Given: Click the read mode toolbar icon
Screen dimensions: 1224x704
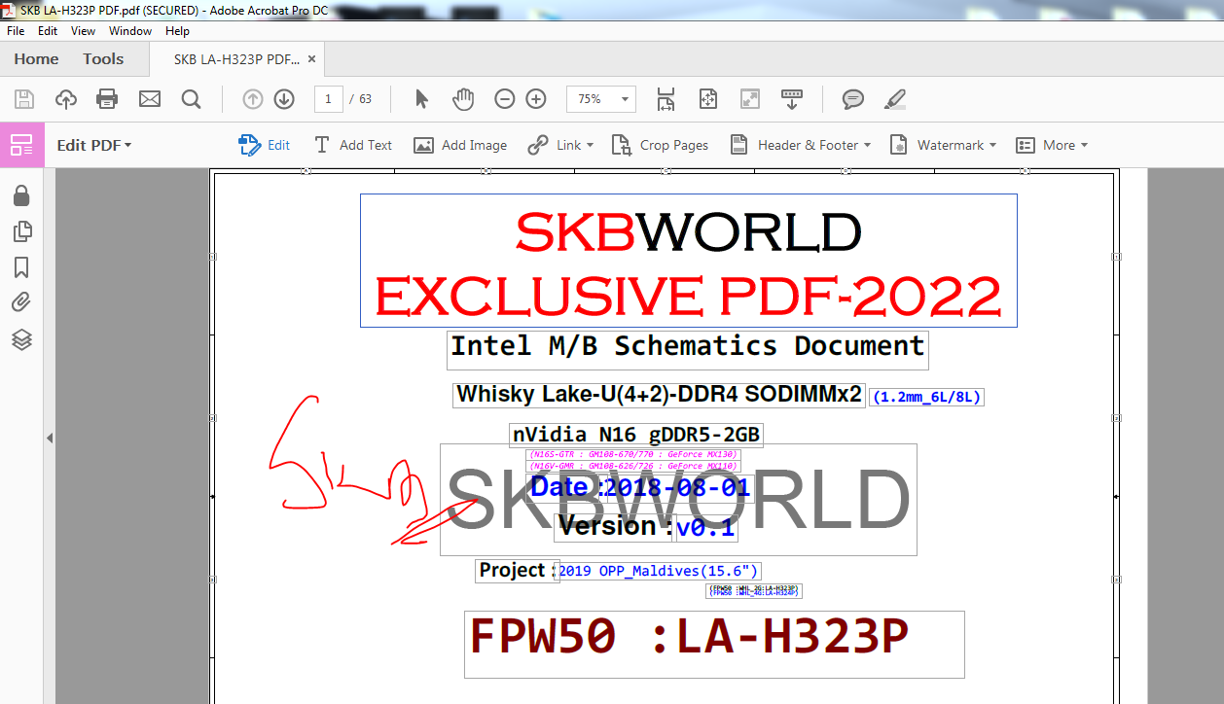Looking at the screenshot, I should click(792, 98).
